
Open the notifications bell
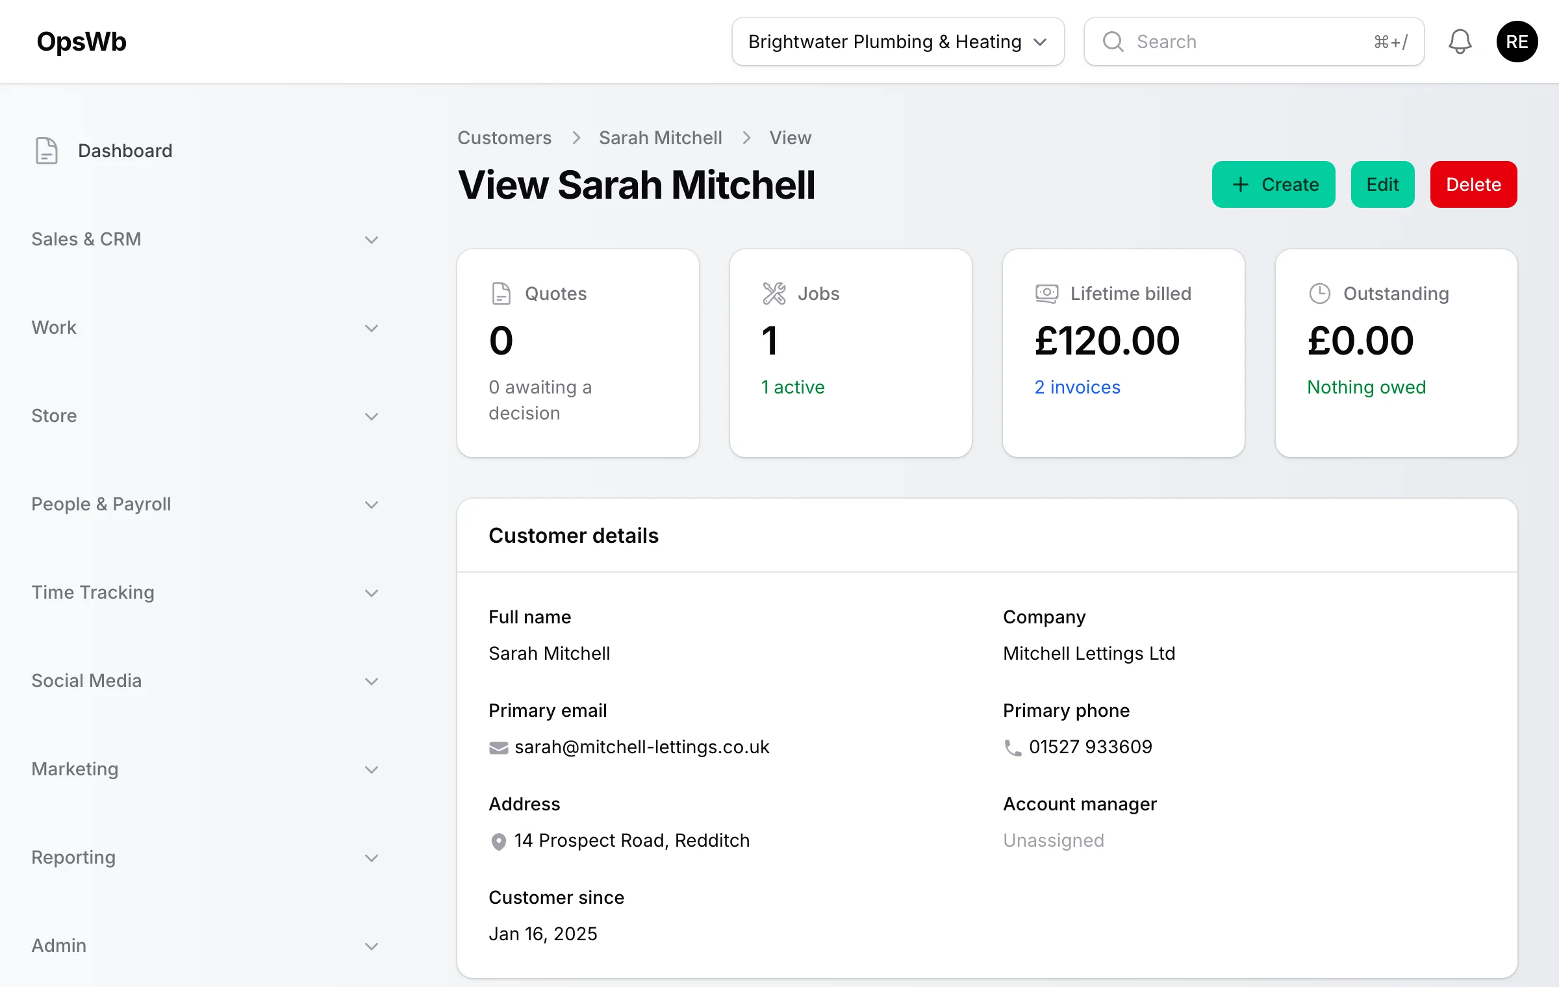tap(1460, 42)
